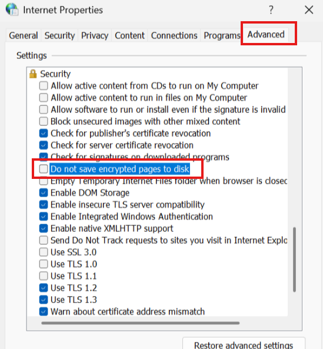Open the Privacy tab

[95, 35]
